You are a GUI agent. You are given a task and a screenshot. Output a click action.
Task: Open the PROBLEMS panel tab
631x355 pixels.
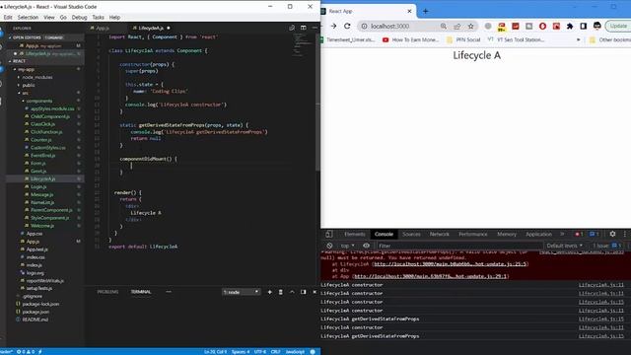click(107, 292)
